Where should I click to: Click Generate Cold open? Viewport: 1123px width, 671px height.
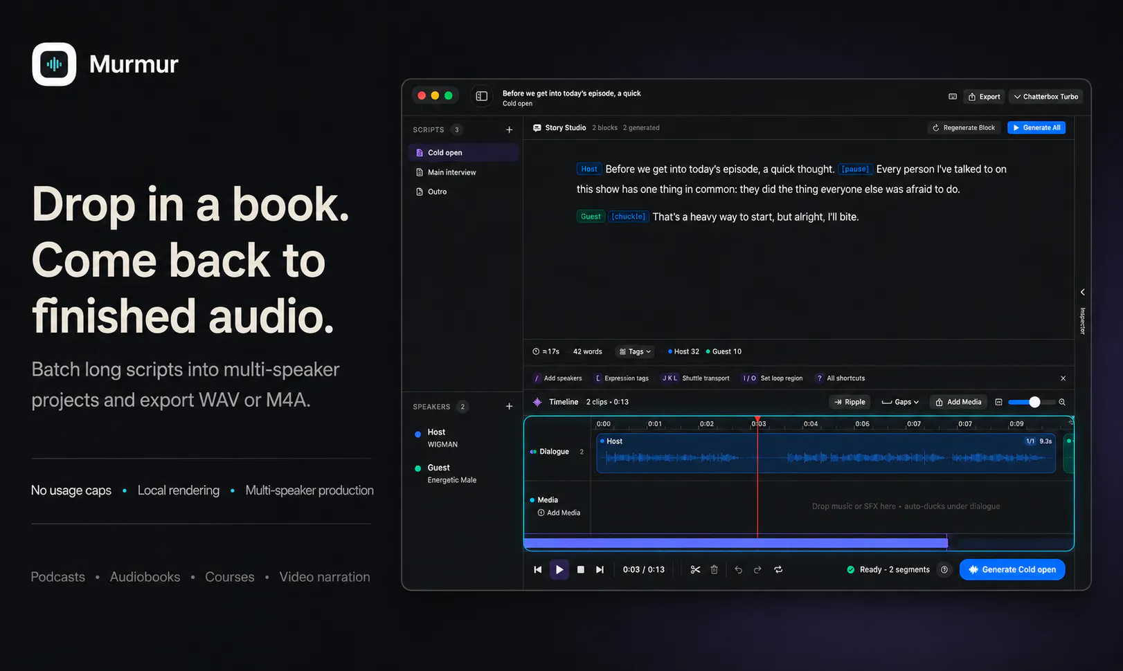pyautogui.click(x=1012, y=570)
